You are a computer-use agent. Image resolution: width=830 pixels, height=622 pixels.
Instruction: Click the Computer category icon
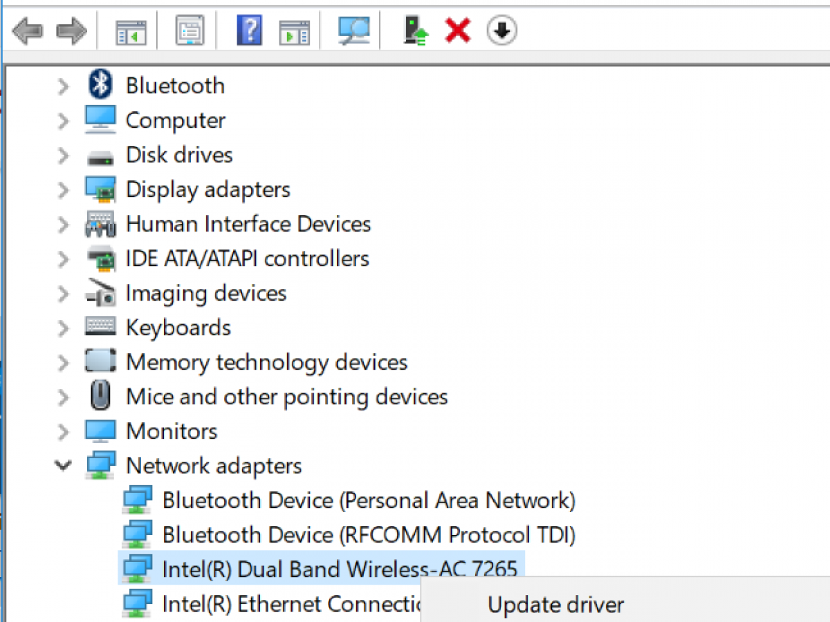click(100, 120)
